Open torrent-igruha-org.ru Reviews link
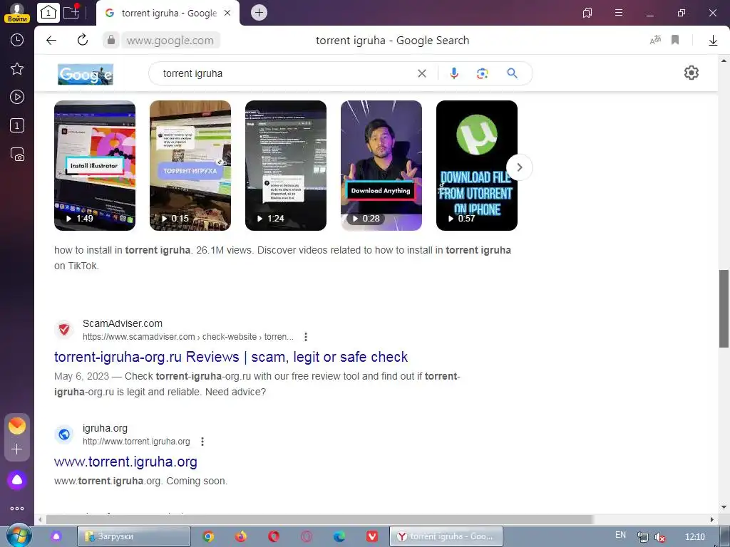730x547 pixels. [231, 357]
